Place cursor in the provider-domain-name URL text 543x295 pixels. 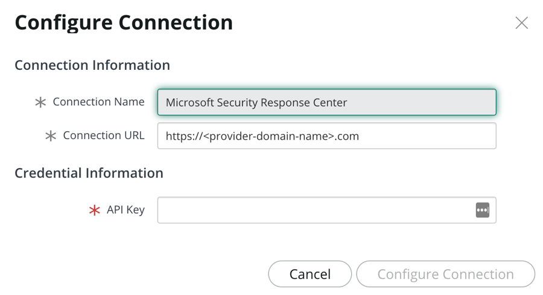point(262,136)
